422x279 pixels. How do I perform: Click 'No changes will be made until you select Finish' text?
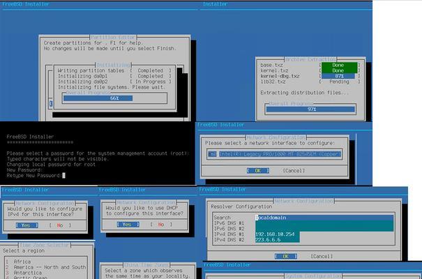pyautogui.click(x=110, y=48)
